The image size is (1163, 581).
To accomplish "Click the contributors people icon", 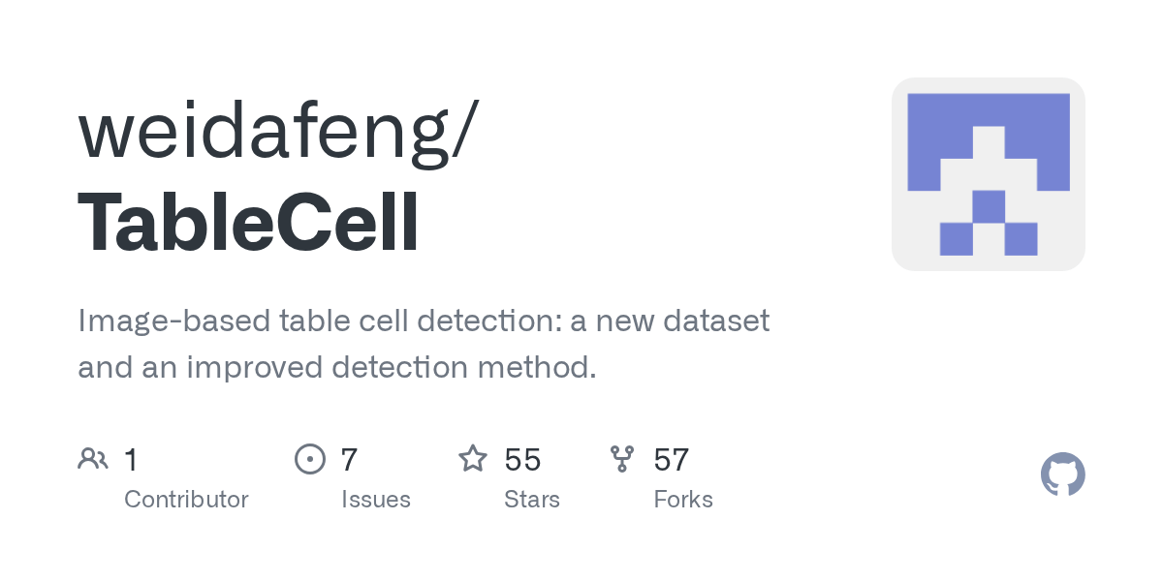I will [x=93, y=458].
